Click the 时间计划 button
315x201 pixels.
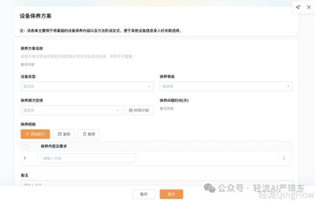(139, 110)
